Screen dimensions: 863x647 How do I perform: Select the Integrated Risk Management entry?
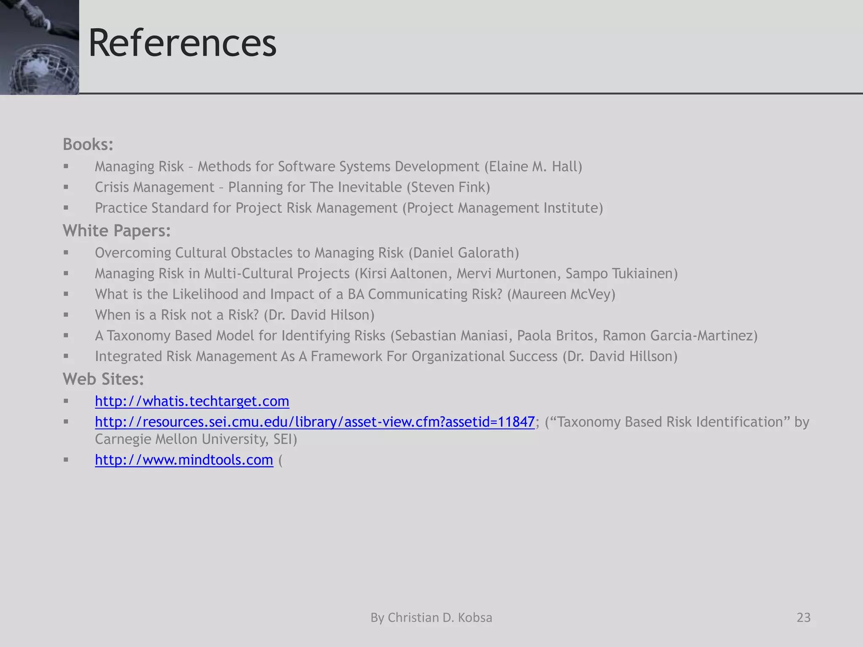[386, 356]
